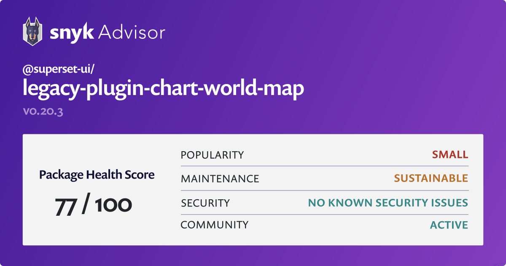
Task: Click the version label v0.20.3
Action: tap(43, 112)
